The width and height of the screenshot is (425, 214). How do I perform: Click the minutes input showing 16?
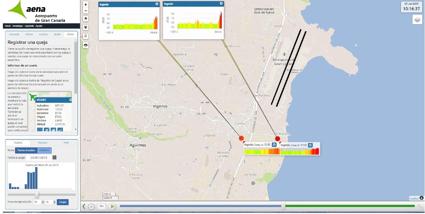(x=49, y=202)
